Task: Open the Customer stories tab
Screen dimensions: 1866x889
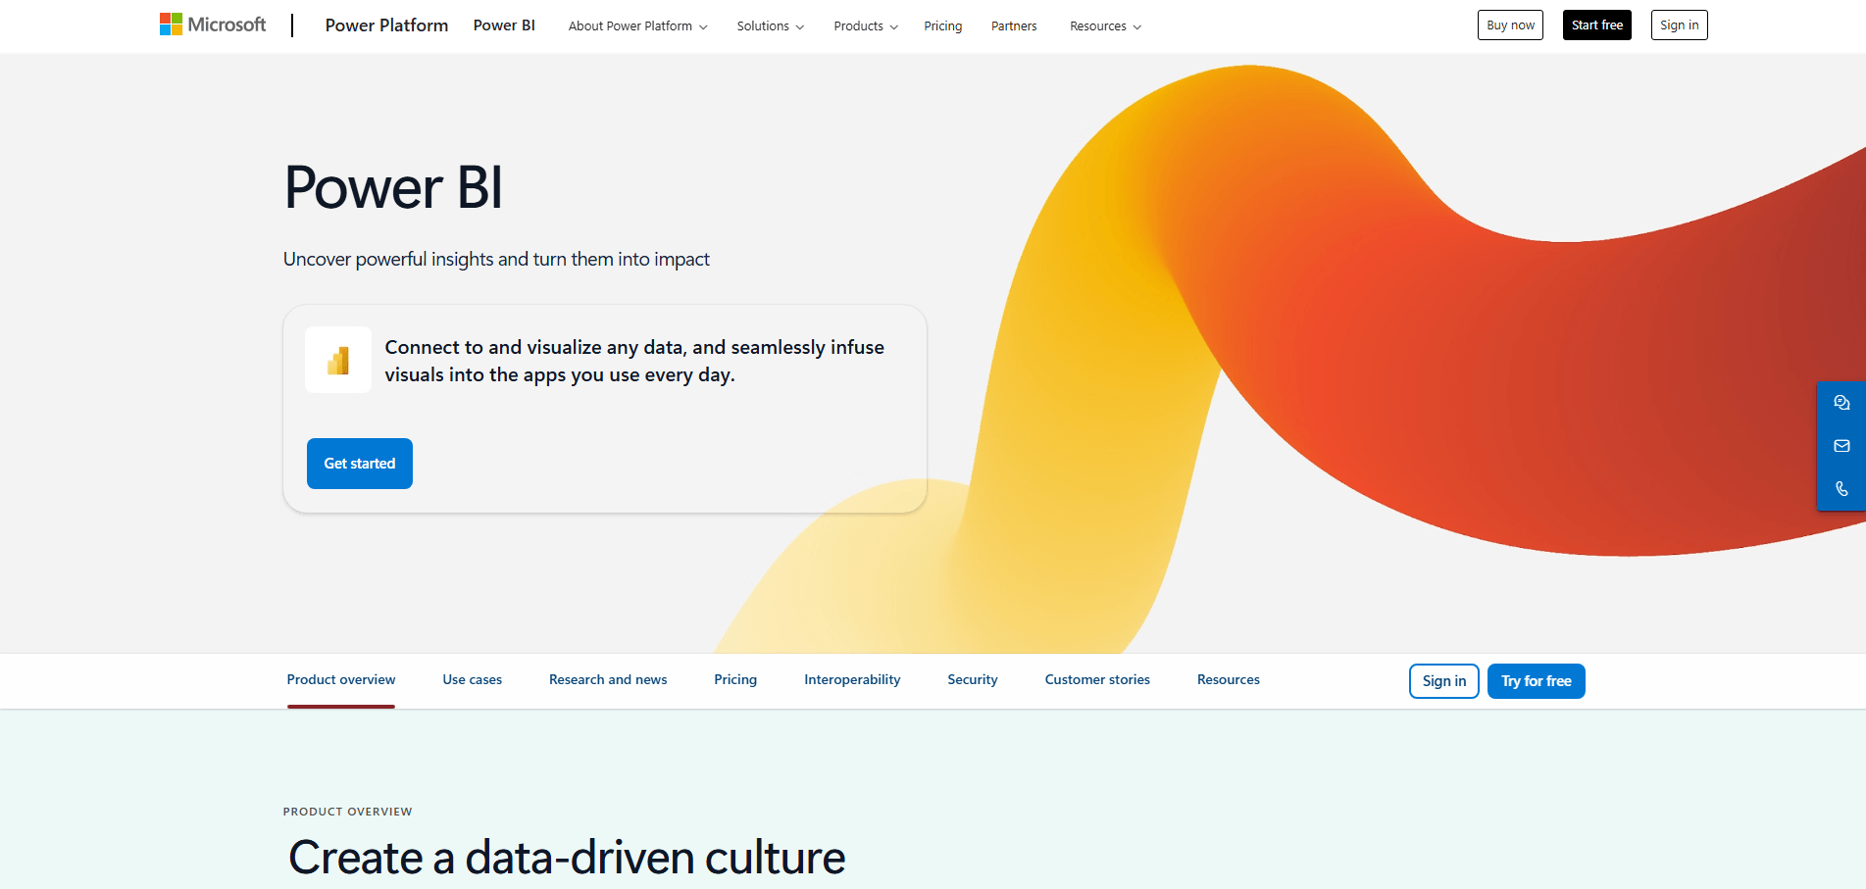Action: coord(1097,679)
